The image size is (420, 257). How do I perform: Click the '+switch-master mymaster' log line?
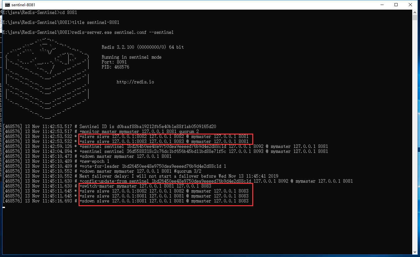[x=107, y=186]
